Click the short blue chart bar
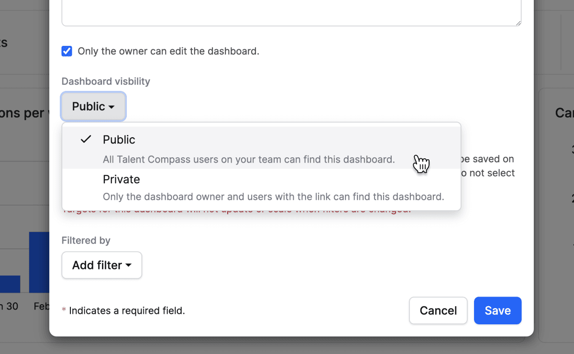574x354 pixels. [x=10, y=284]
